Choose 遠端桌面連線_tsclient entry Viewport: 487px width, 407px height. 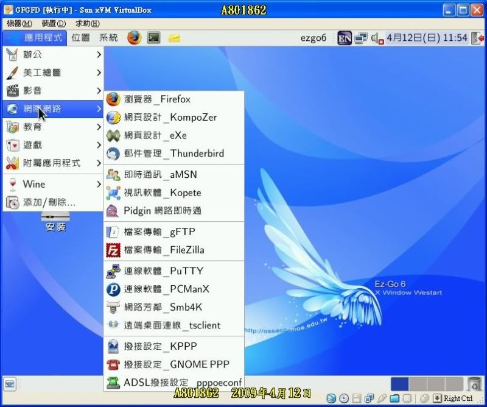pyautogui.click(x=173, y=325)
